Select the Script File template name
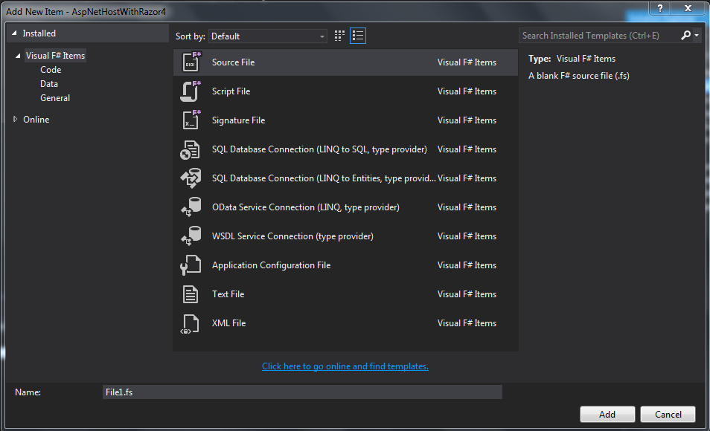 click(x=231, y=91)
